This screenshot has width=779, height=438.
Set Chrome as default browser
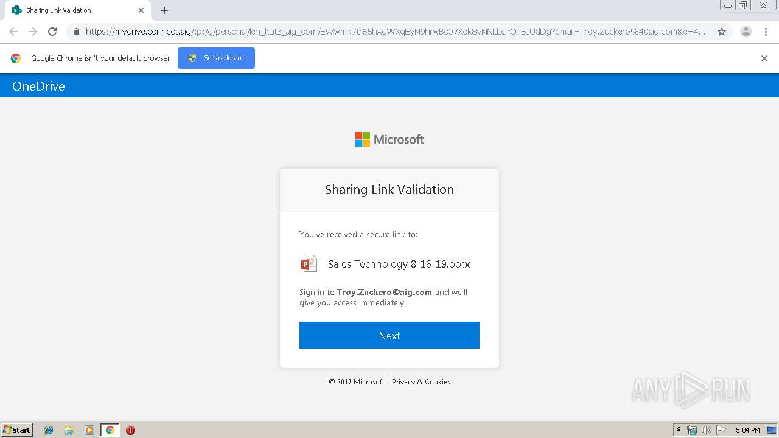[x=216, y=58]
